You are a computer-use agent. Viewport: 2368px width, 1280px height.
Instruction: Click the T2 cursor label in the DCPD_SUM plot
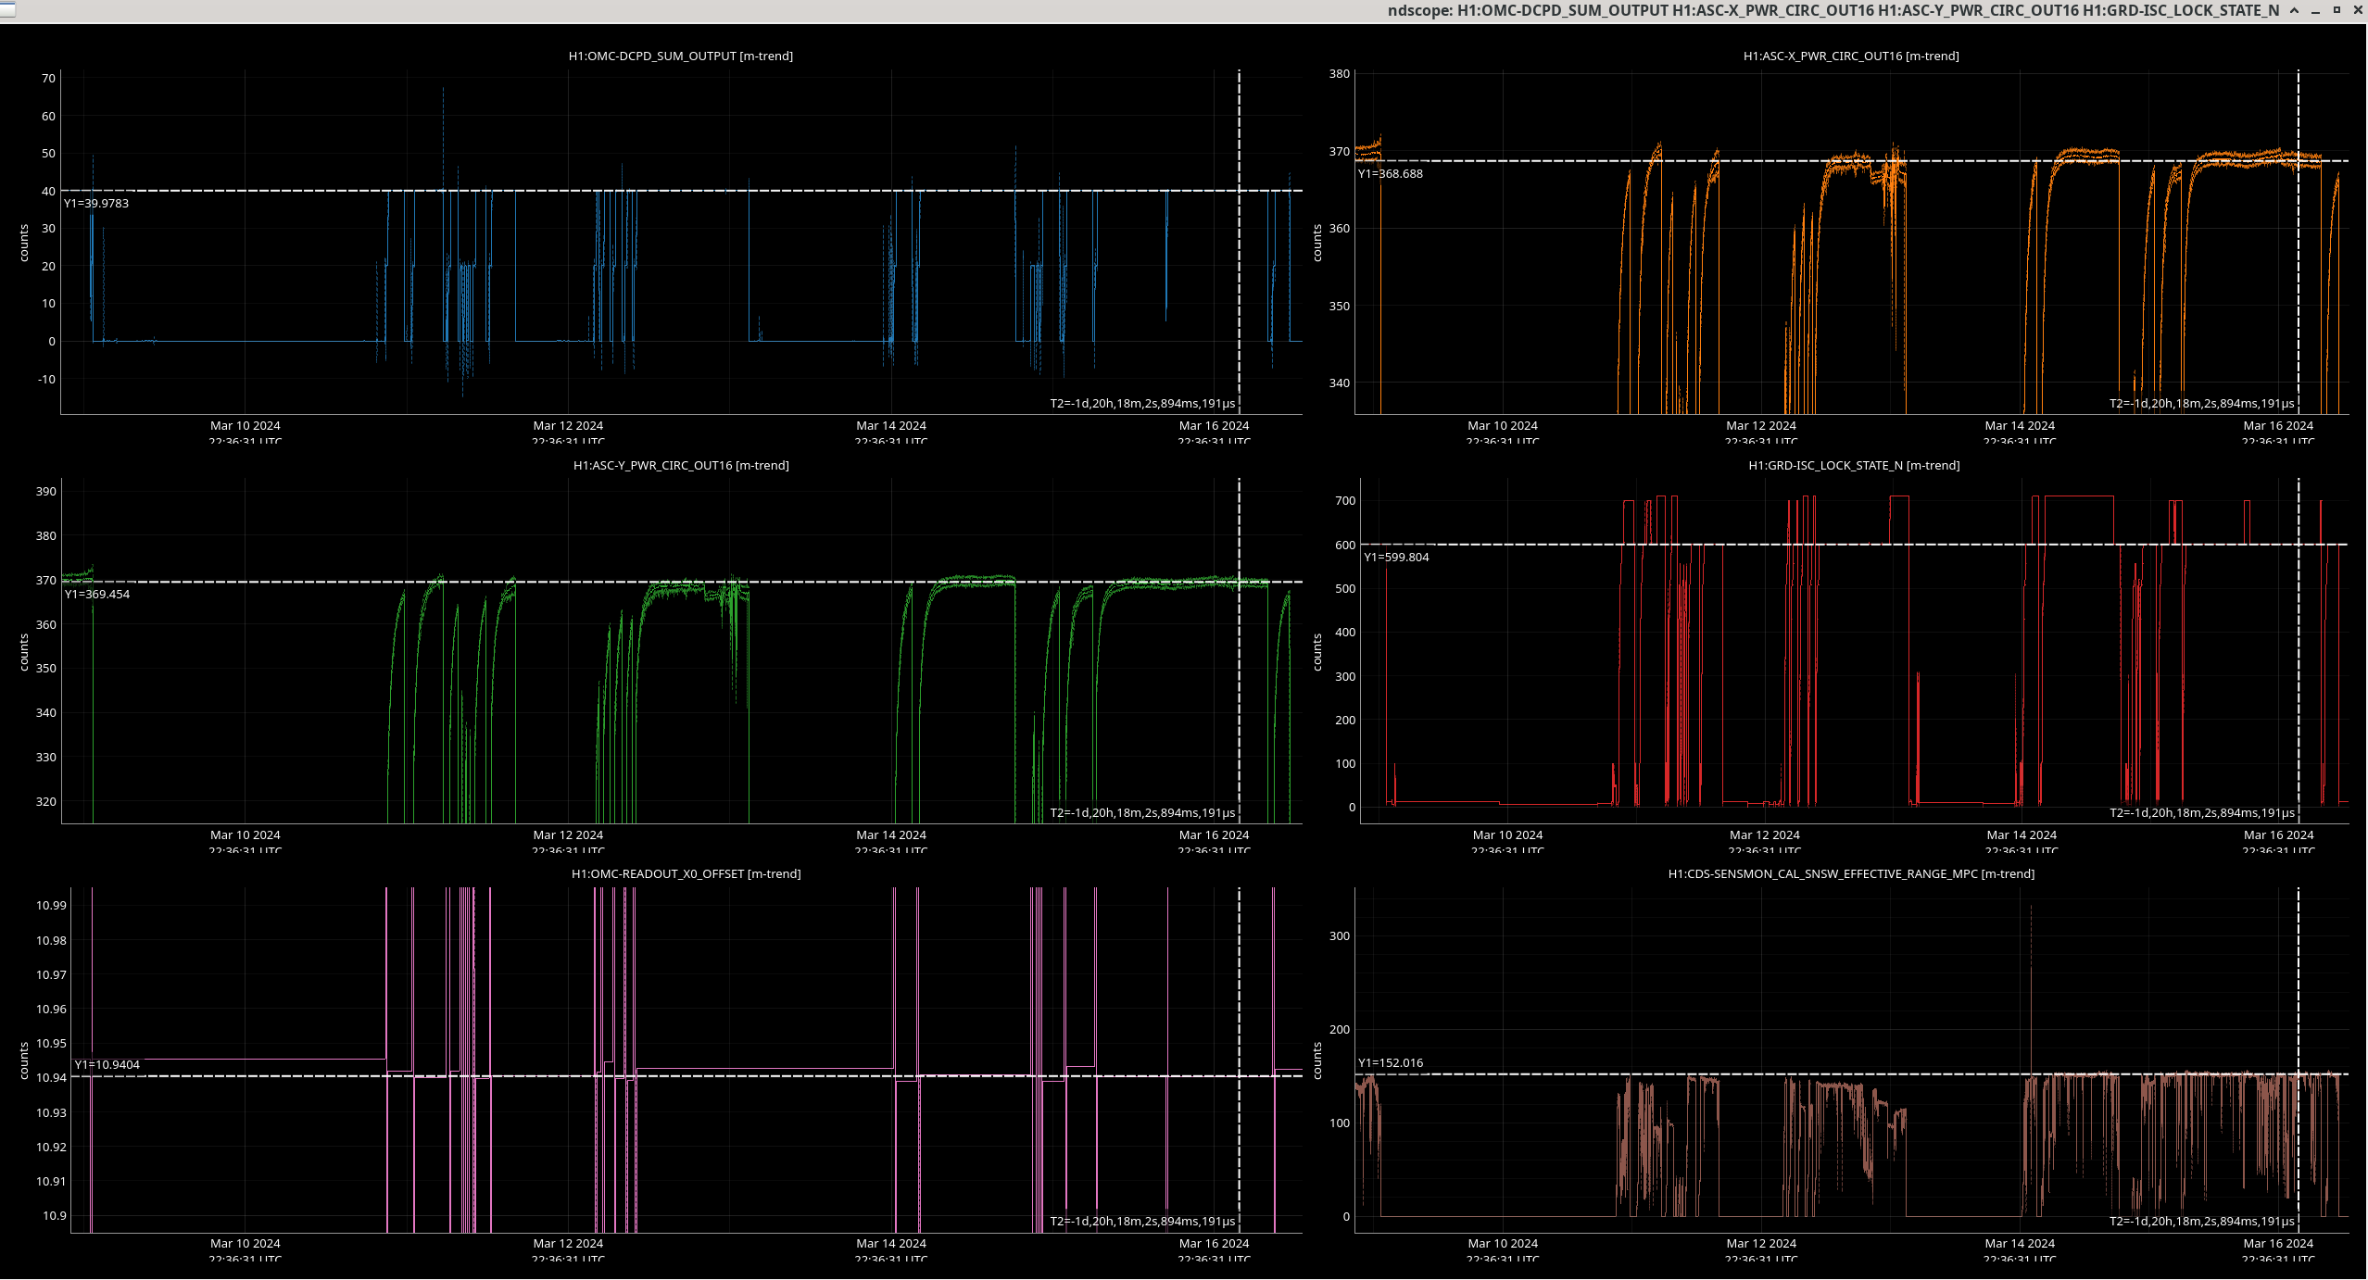click(x=1141, y=404)
